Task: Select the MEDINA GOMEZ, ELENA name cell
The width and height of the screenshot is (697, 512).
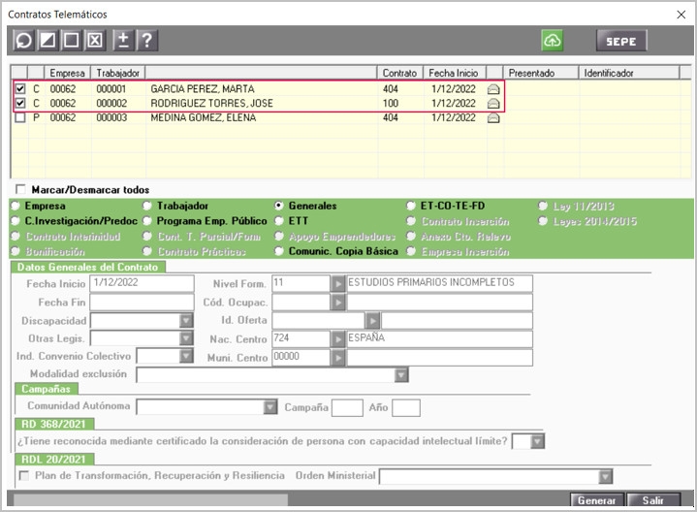Action: [x=262, y=118]
